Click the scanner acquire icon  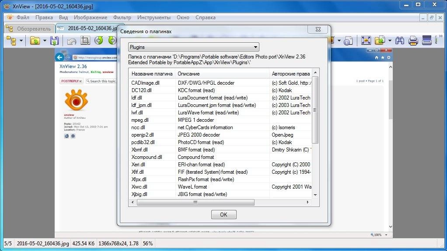point(427,41)
